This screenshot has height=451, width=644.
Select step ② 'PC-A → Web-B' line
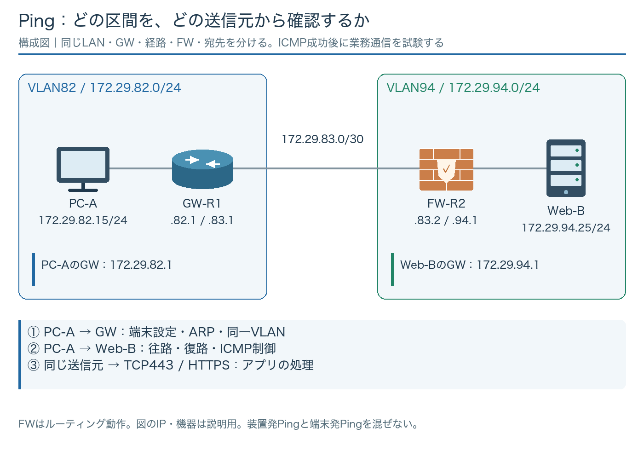click(x=152, y=348)
